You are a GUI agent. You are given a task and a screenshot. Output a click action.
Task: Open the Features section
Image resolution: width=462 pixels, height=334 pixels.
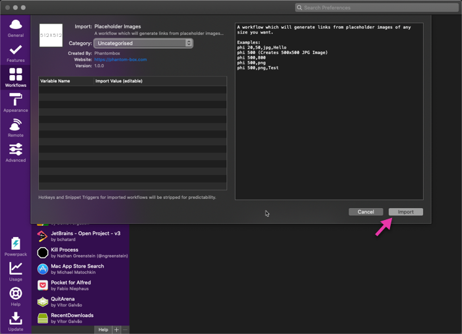tap(16, 53)
